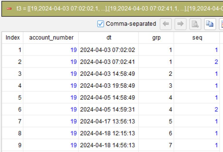Click the dt column header

pos(109,38)
